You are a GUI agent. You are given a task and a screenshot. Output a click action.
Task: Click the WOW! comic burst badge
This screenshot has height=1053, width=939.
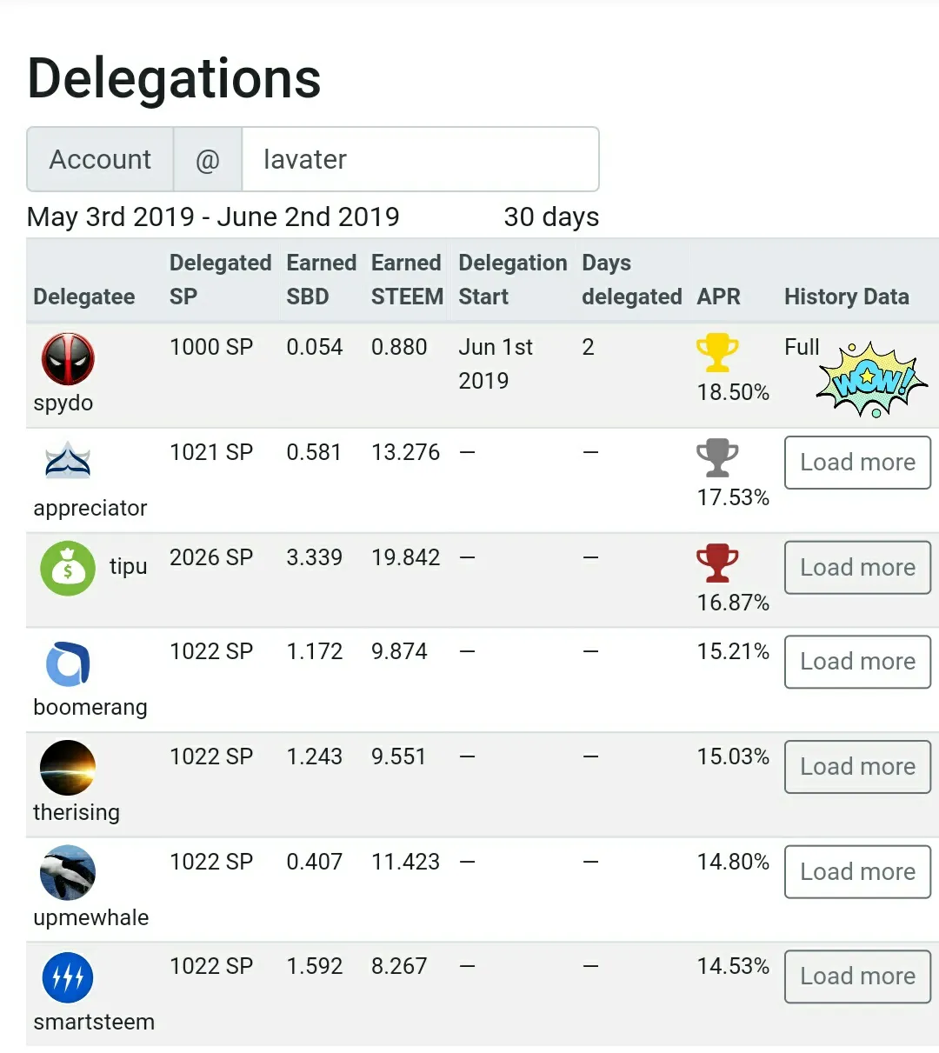(x=872, y=380)
